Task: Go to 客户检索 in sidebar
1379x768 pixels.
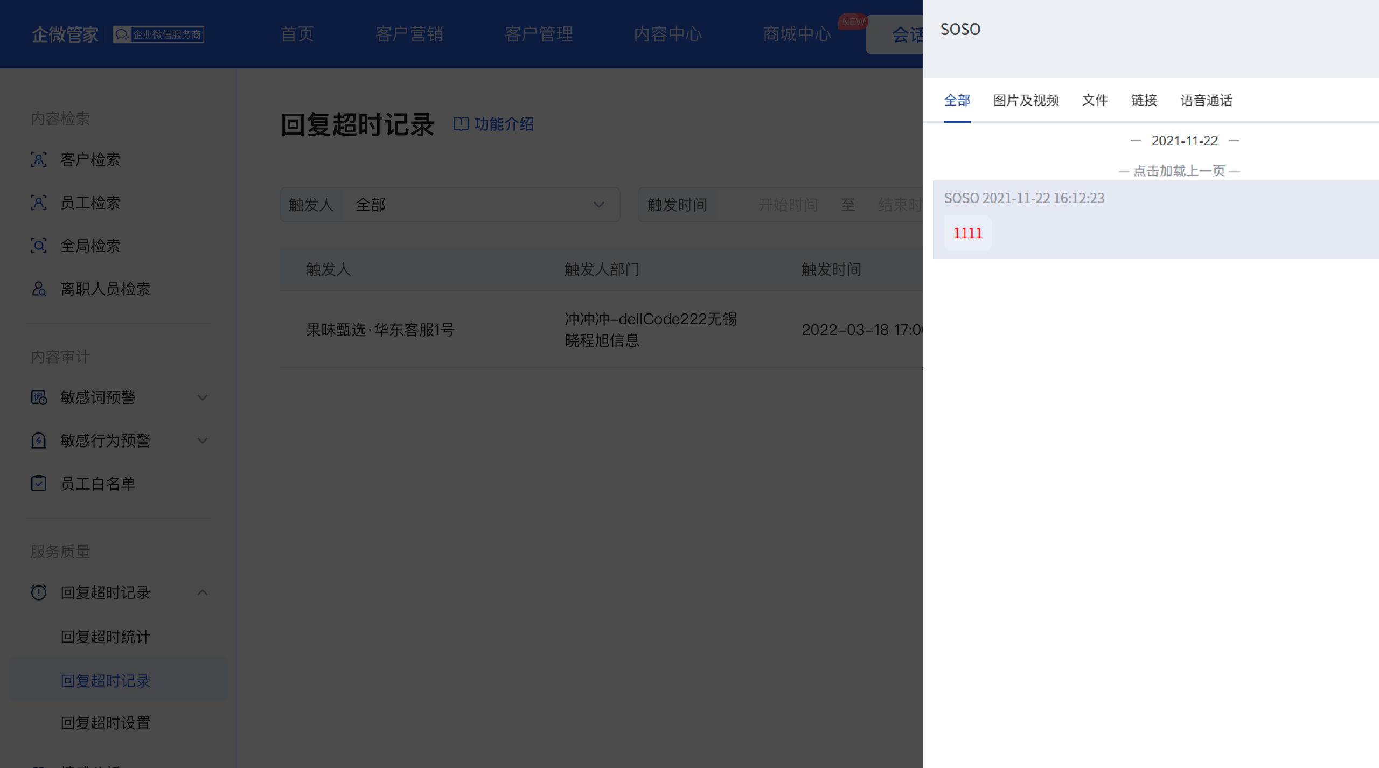Action: coord(90,159)
